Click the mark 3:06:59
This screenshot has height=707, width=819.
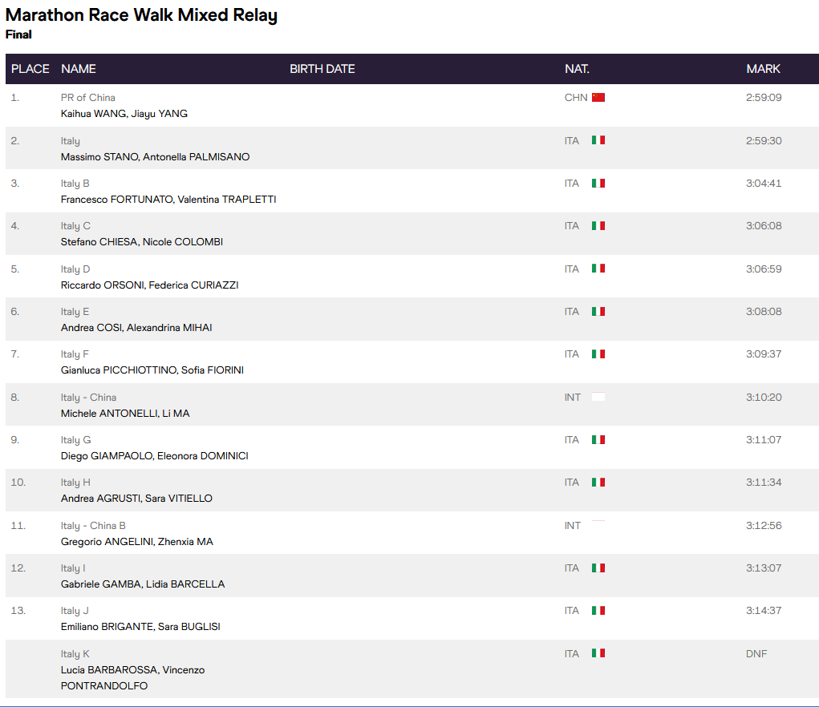764,269
